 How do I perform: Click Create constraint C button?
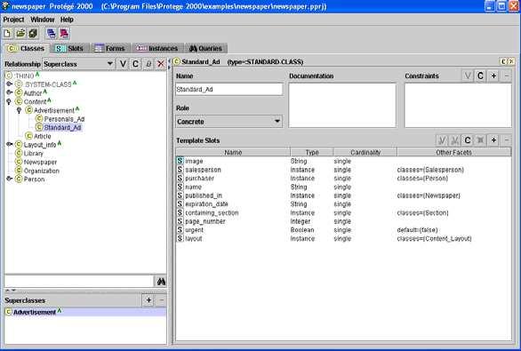pyautogui.click(x=480, y=76)
